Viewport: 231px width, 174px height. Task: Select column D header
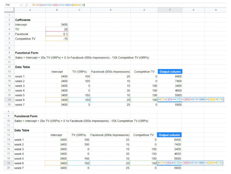click(x=111, y=10)
